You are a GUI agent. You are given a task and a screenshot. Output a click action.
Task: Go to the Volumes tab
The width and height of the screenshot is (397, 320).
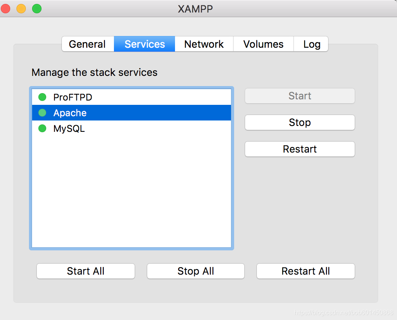(263, 44)
